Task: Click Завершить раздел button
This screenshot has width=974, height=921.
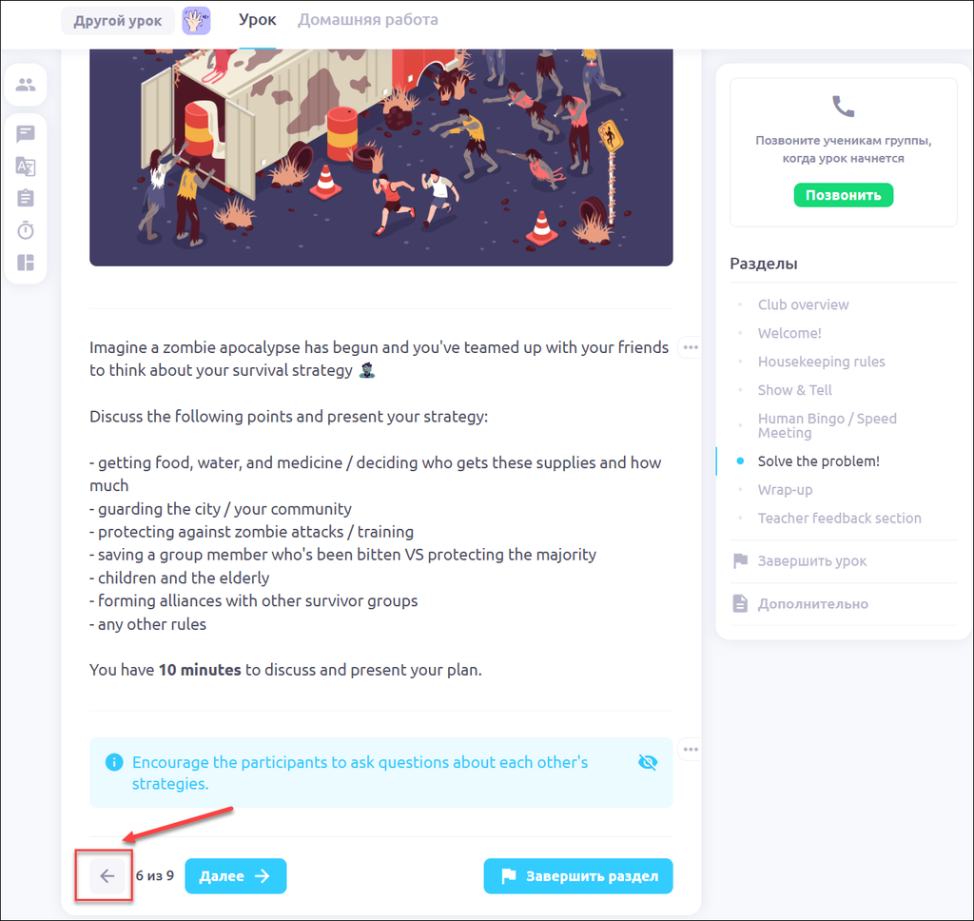Action: point(578,875)
